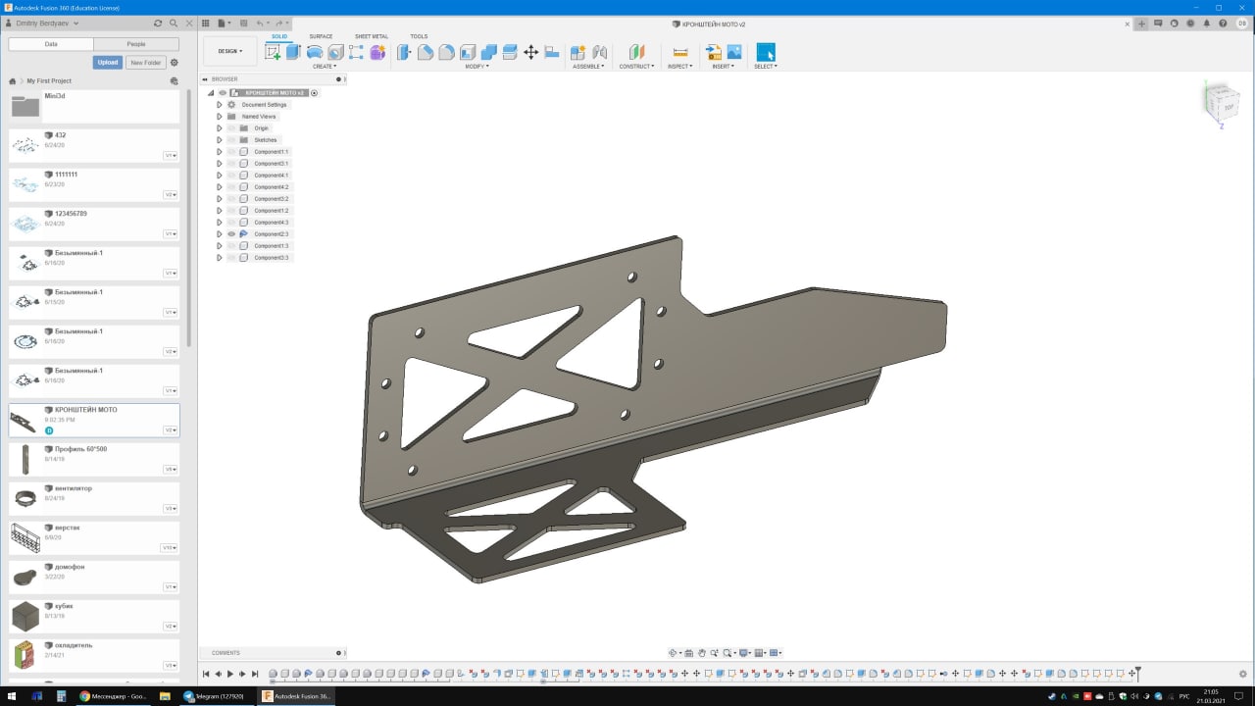
Task: Select the Shell tool
Action: click(468, 52)
